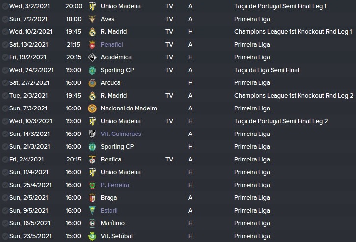The image size is (356, 242).
Task: Open the P. Ferreira team link
Action: 114,185
